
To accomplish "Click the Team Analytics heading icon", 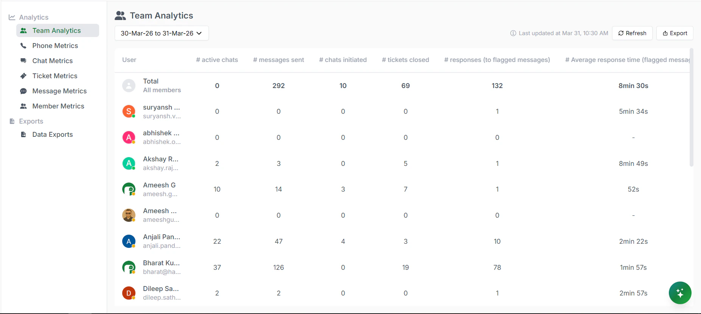I will pyautogui.click(x=120, y=15).
